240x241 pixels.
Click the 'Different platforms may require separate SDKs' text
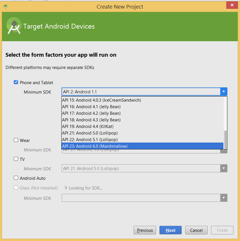pos(50,68)
